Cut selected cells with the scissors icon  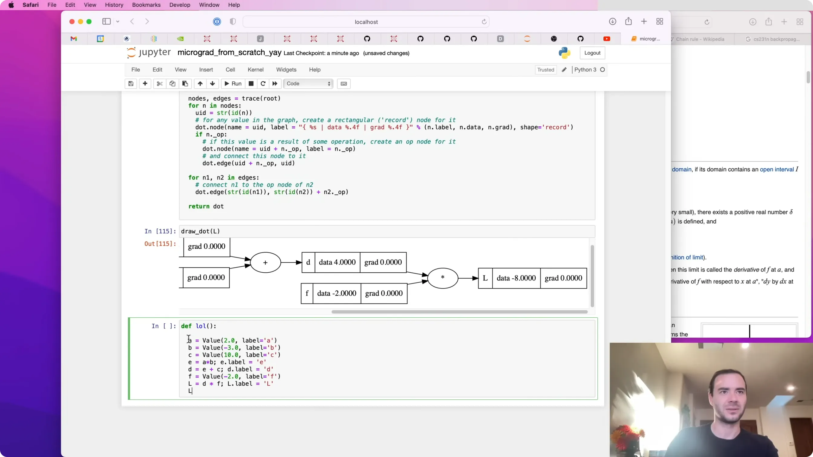click(x=159, y=84)
